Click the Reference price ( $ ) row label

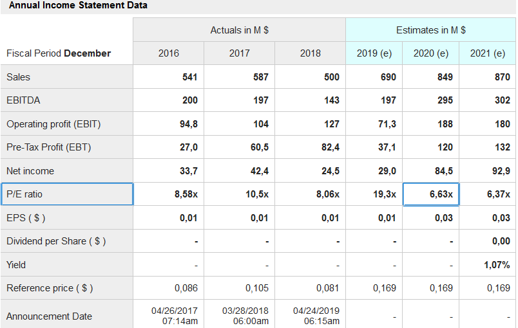[x=50, y=288]
